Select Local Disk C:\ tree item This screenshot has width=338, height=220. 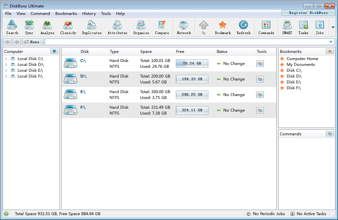30,58
